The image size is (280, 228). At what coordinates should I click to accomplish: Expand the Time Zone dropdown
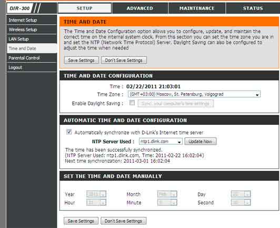click(194, 94)
